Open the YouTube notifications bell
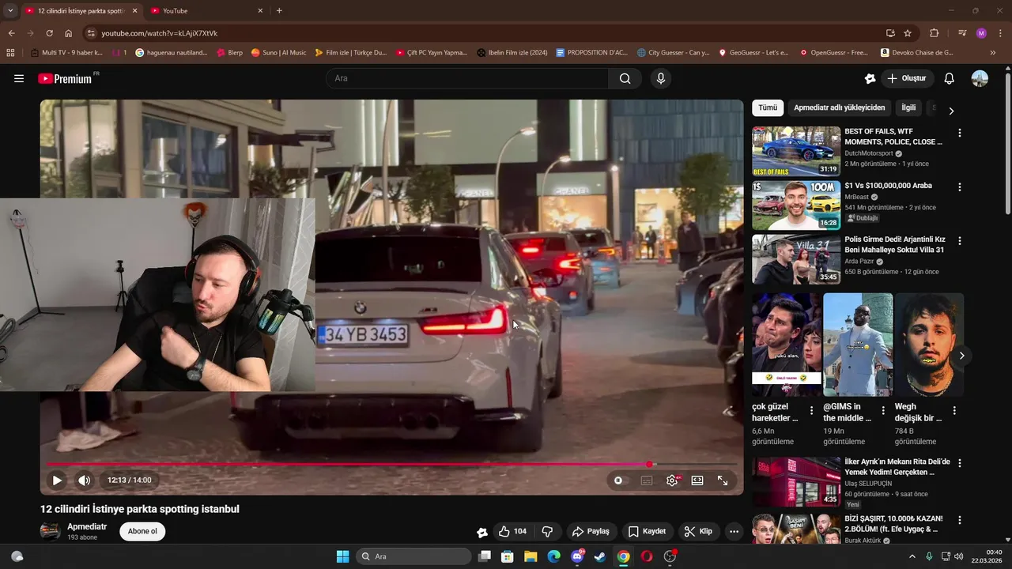The width and height of the screenshot is (1012, 569). 950,78
